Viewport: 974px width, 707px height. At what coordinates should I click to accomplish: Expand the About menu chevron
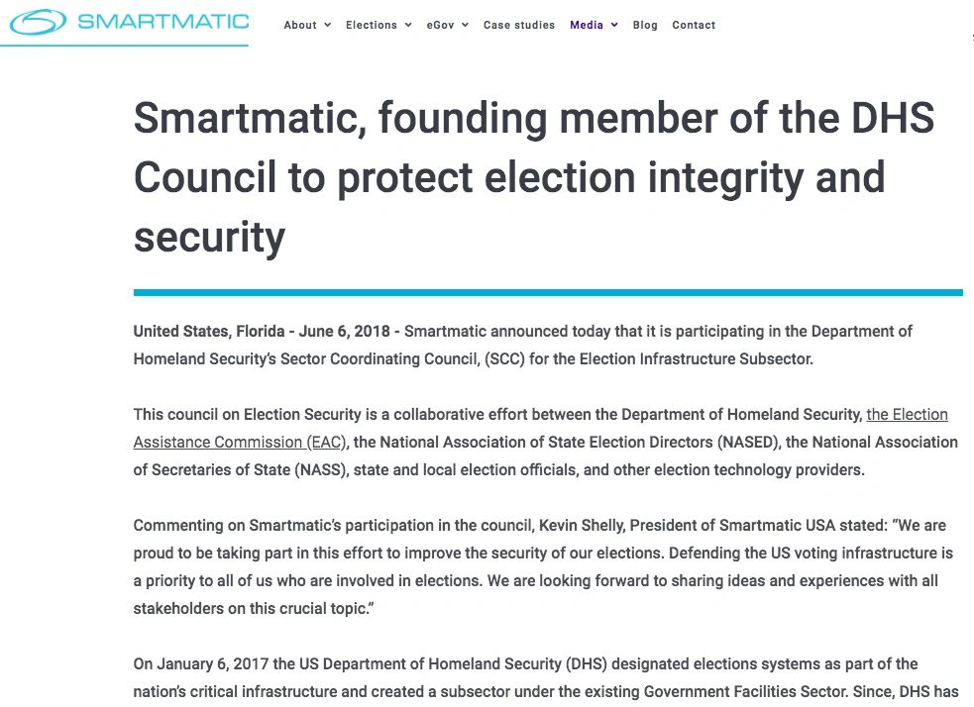[327, 26]
